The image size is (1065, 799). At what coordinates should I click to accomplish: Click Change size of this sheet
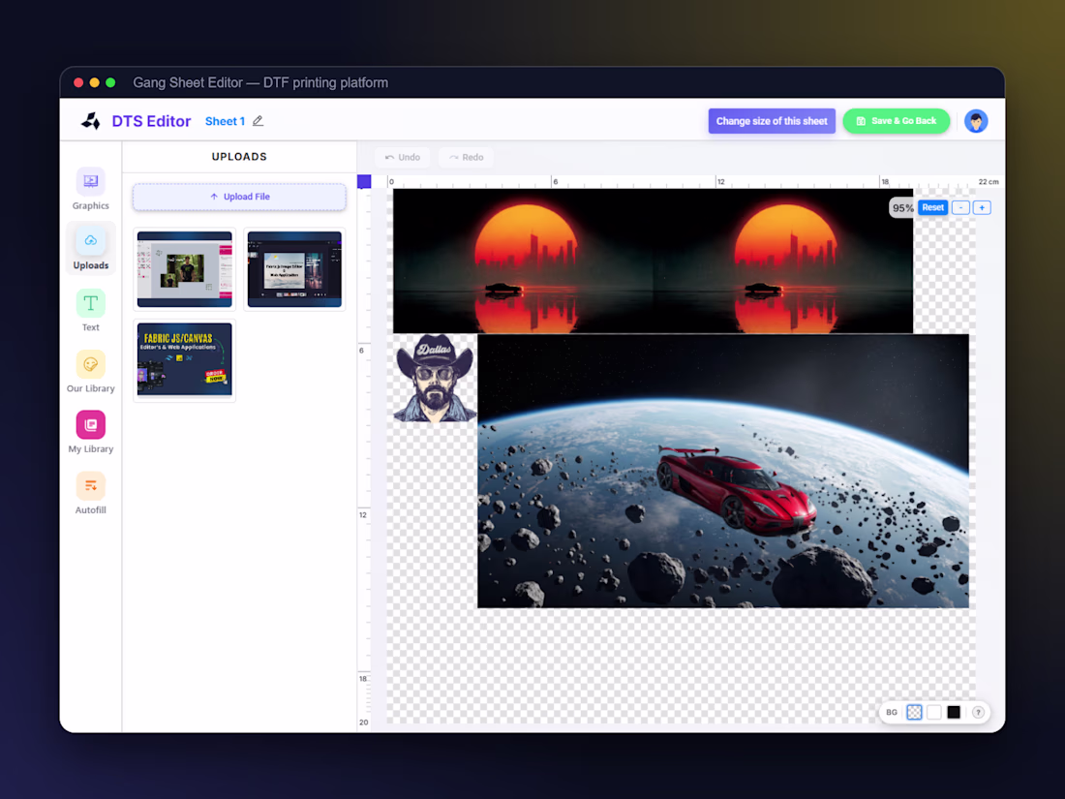[x=772, y=121]
